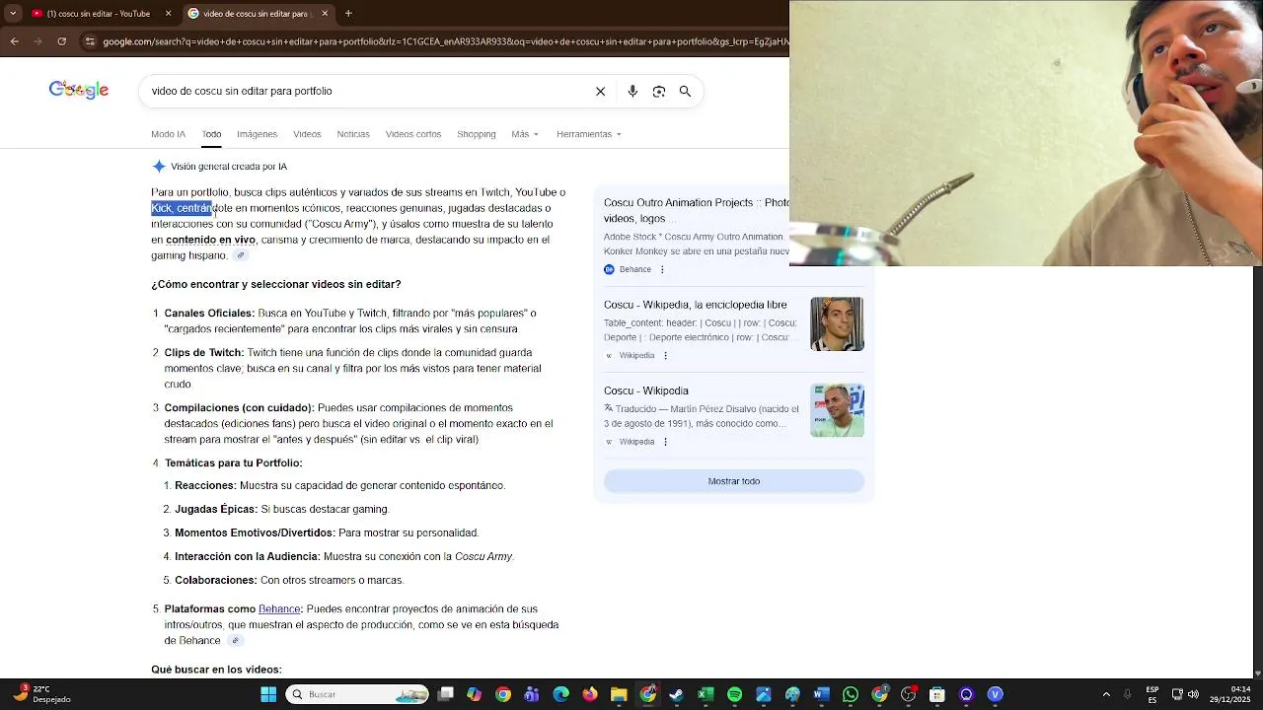Viewport: 1263px width, 710px height.
Task: Go to the Google logo homepage
Action: point(79,90)
